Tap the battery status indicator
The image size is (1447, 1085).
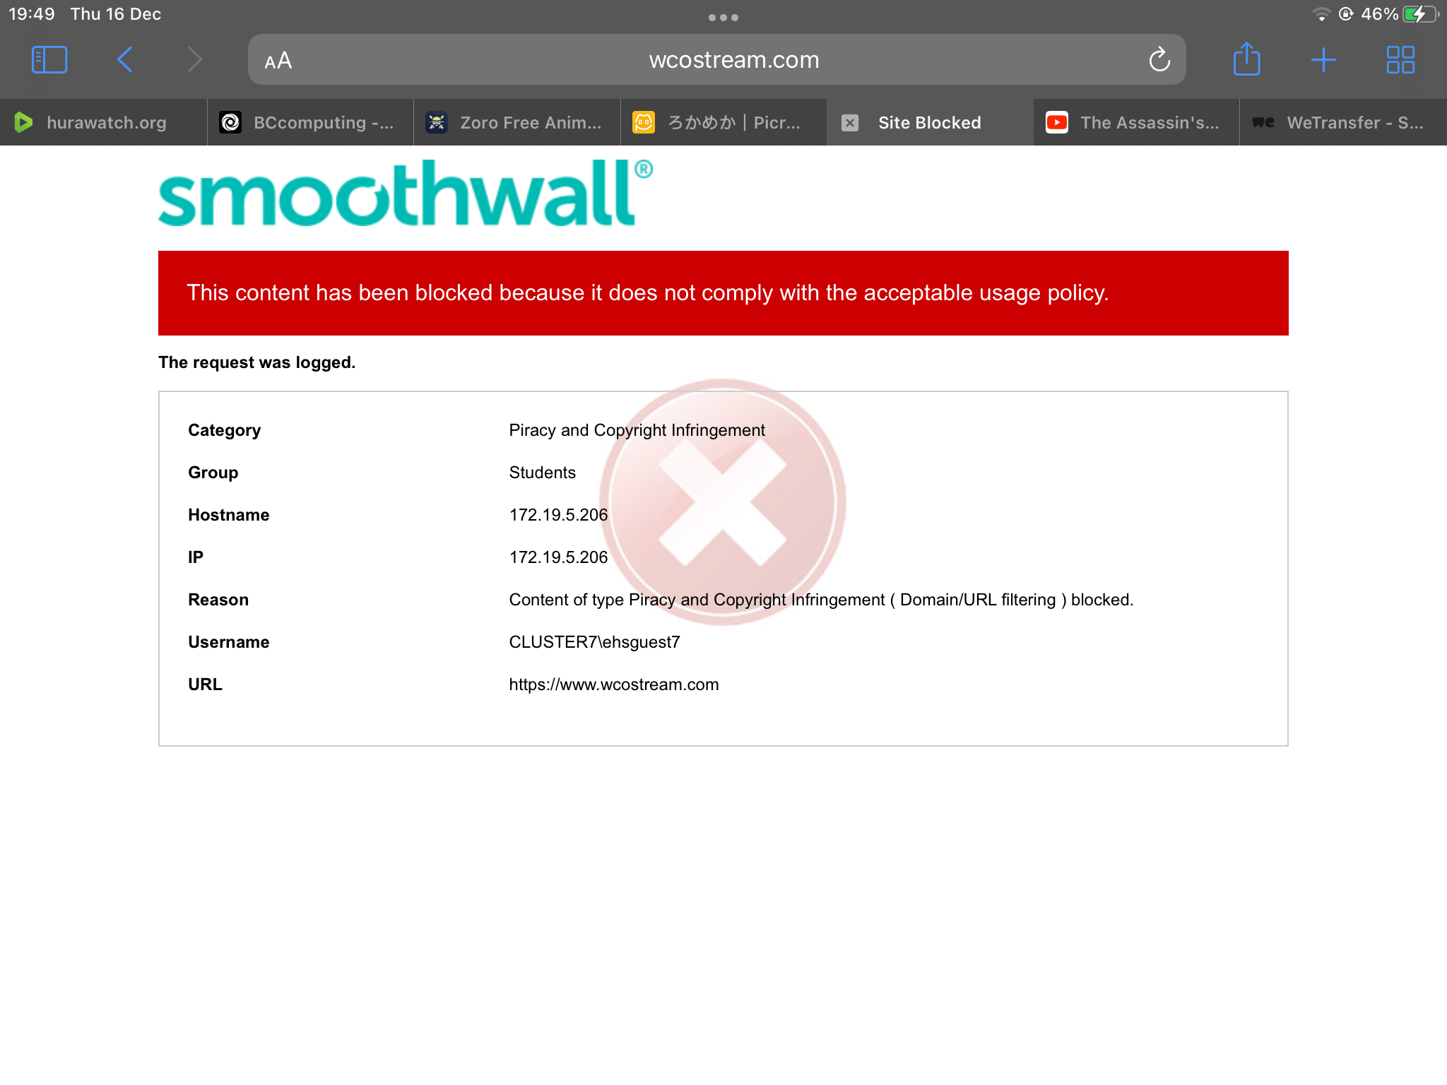(x=1419, y=14)
